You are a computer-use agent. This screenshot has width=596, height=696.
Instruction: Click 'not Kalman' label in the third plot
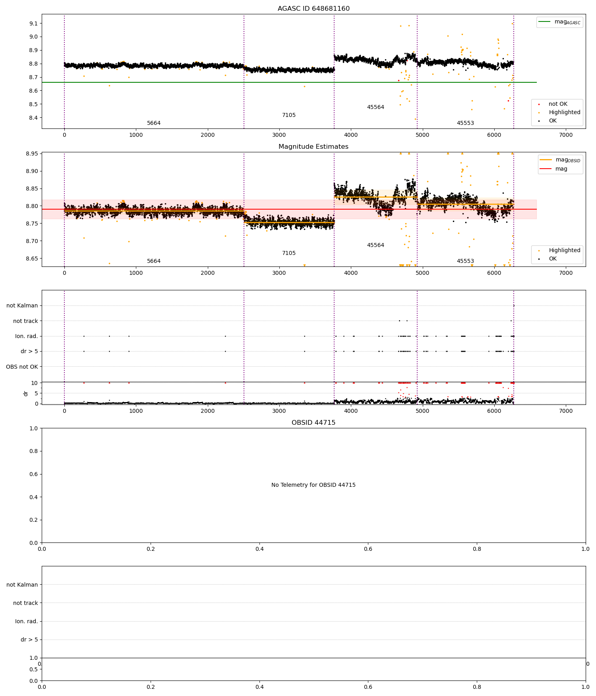click(x=22, y=306)
